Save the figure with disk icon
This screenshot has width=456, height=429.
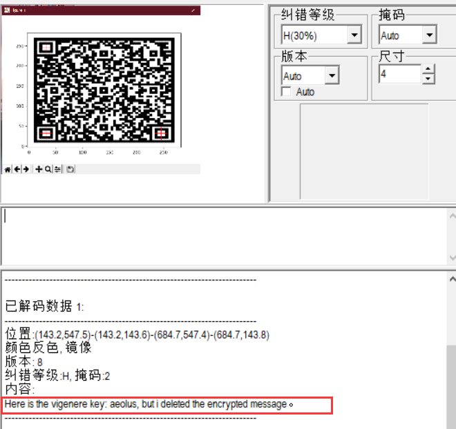click(x=70, y=169)
